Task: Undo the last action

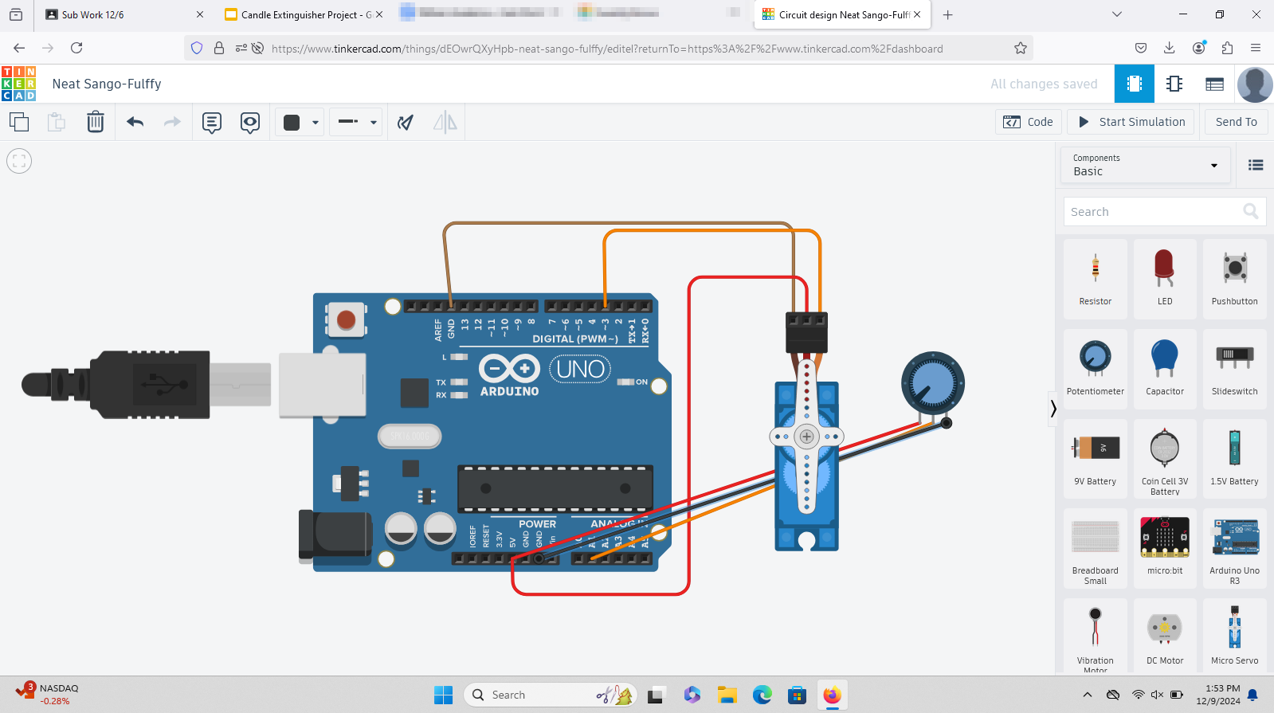Action: tap(135, 122)
